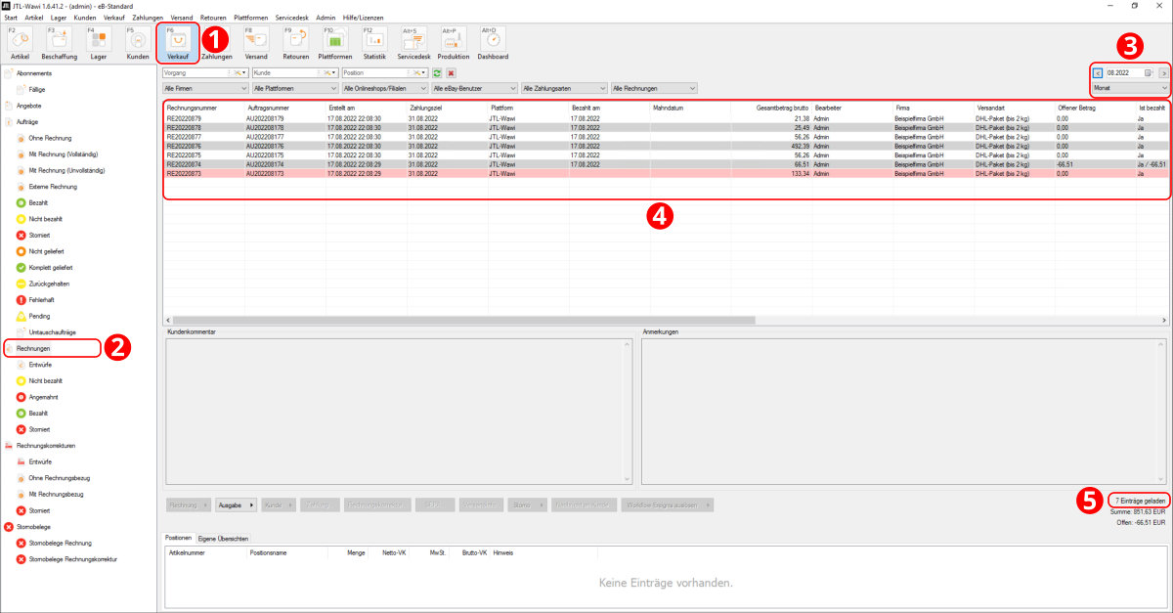1173x613 pixels.
Task: Click the red clear-filter X icon
Action: pyautogui.click(x=452, y=73)
